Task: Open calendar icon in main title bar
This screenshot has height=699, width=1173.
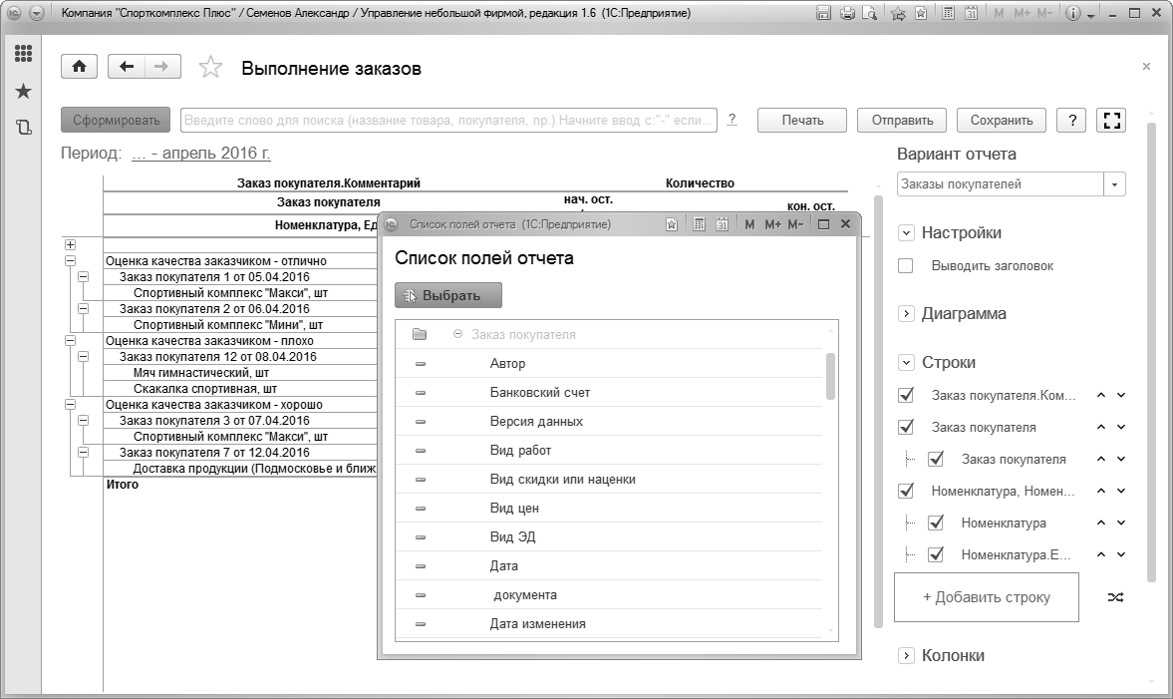Action: [971, 14]
